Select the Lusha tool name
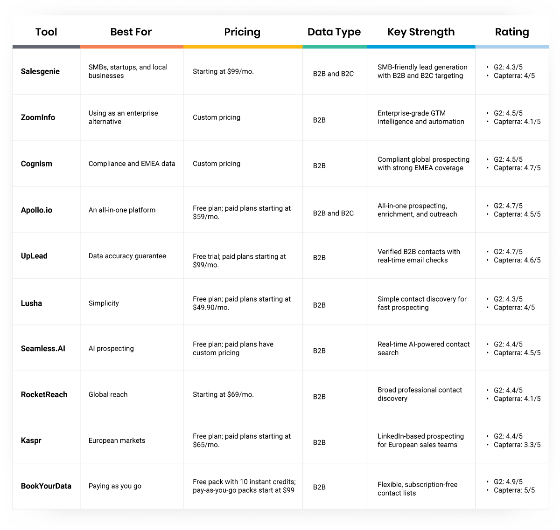Viewport: 560px width, 530px height. pyautogui.click(x=31, y=303)
